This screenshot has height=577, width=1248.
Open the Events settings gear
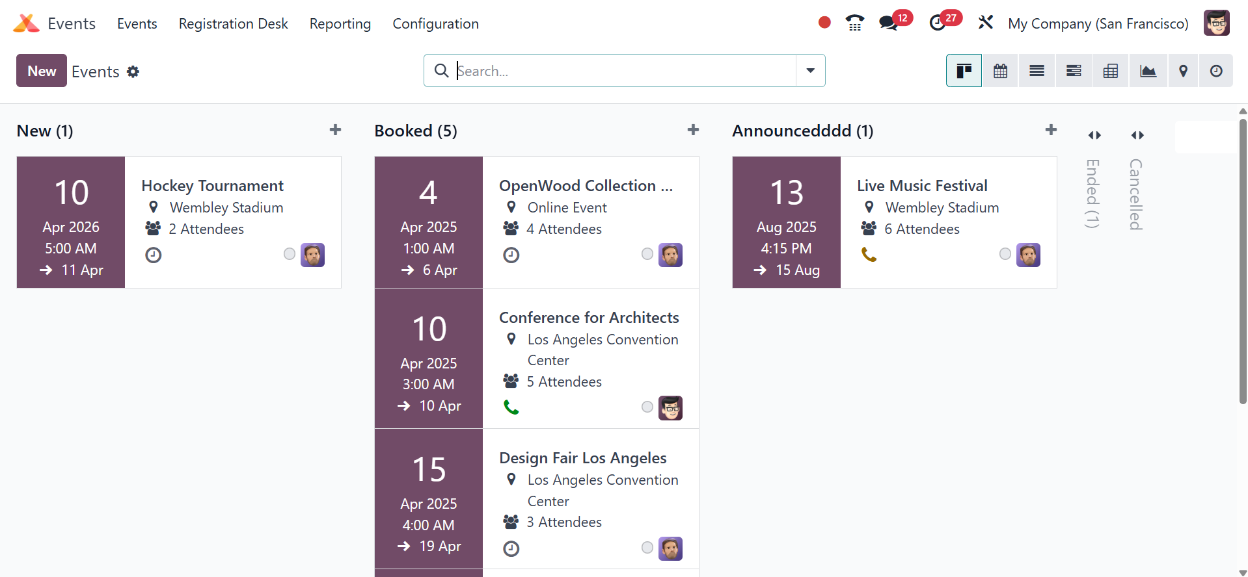pyautogui.click(x=133, y=71)
